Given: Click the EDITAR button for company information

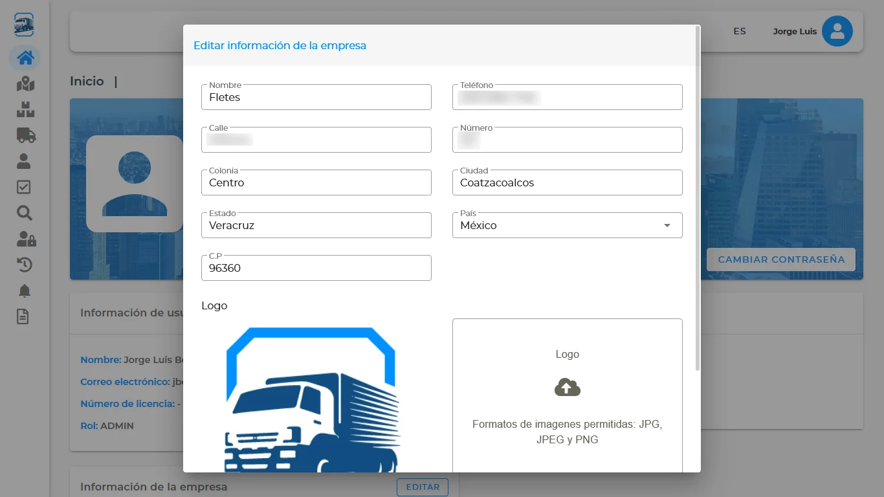Looking at the screenshot, I should pos(422,487).
